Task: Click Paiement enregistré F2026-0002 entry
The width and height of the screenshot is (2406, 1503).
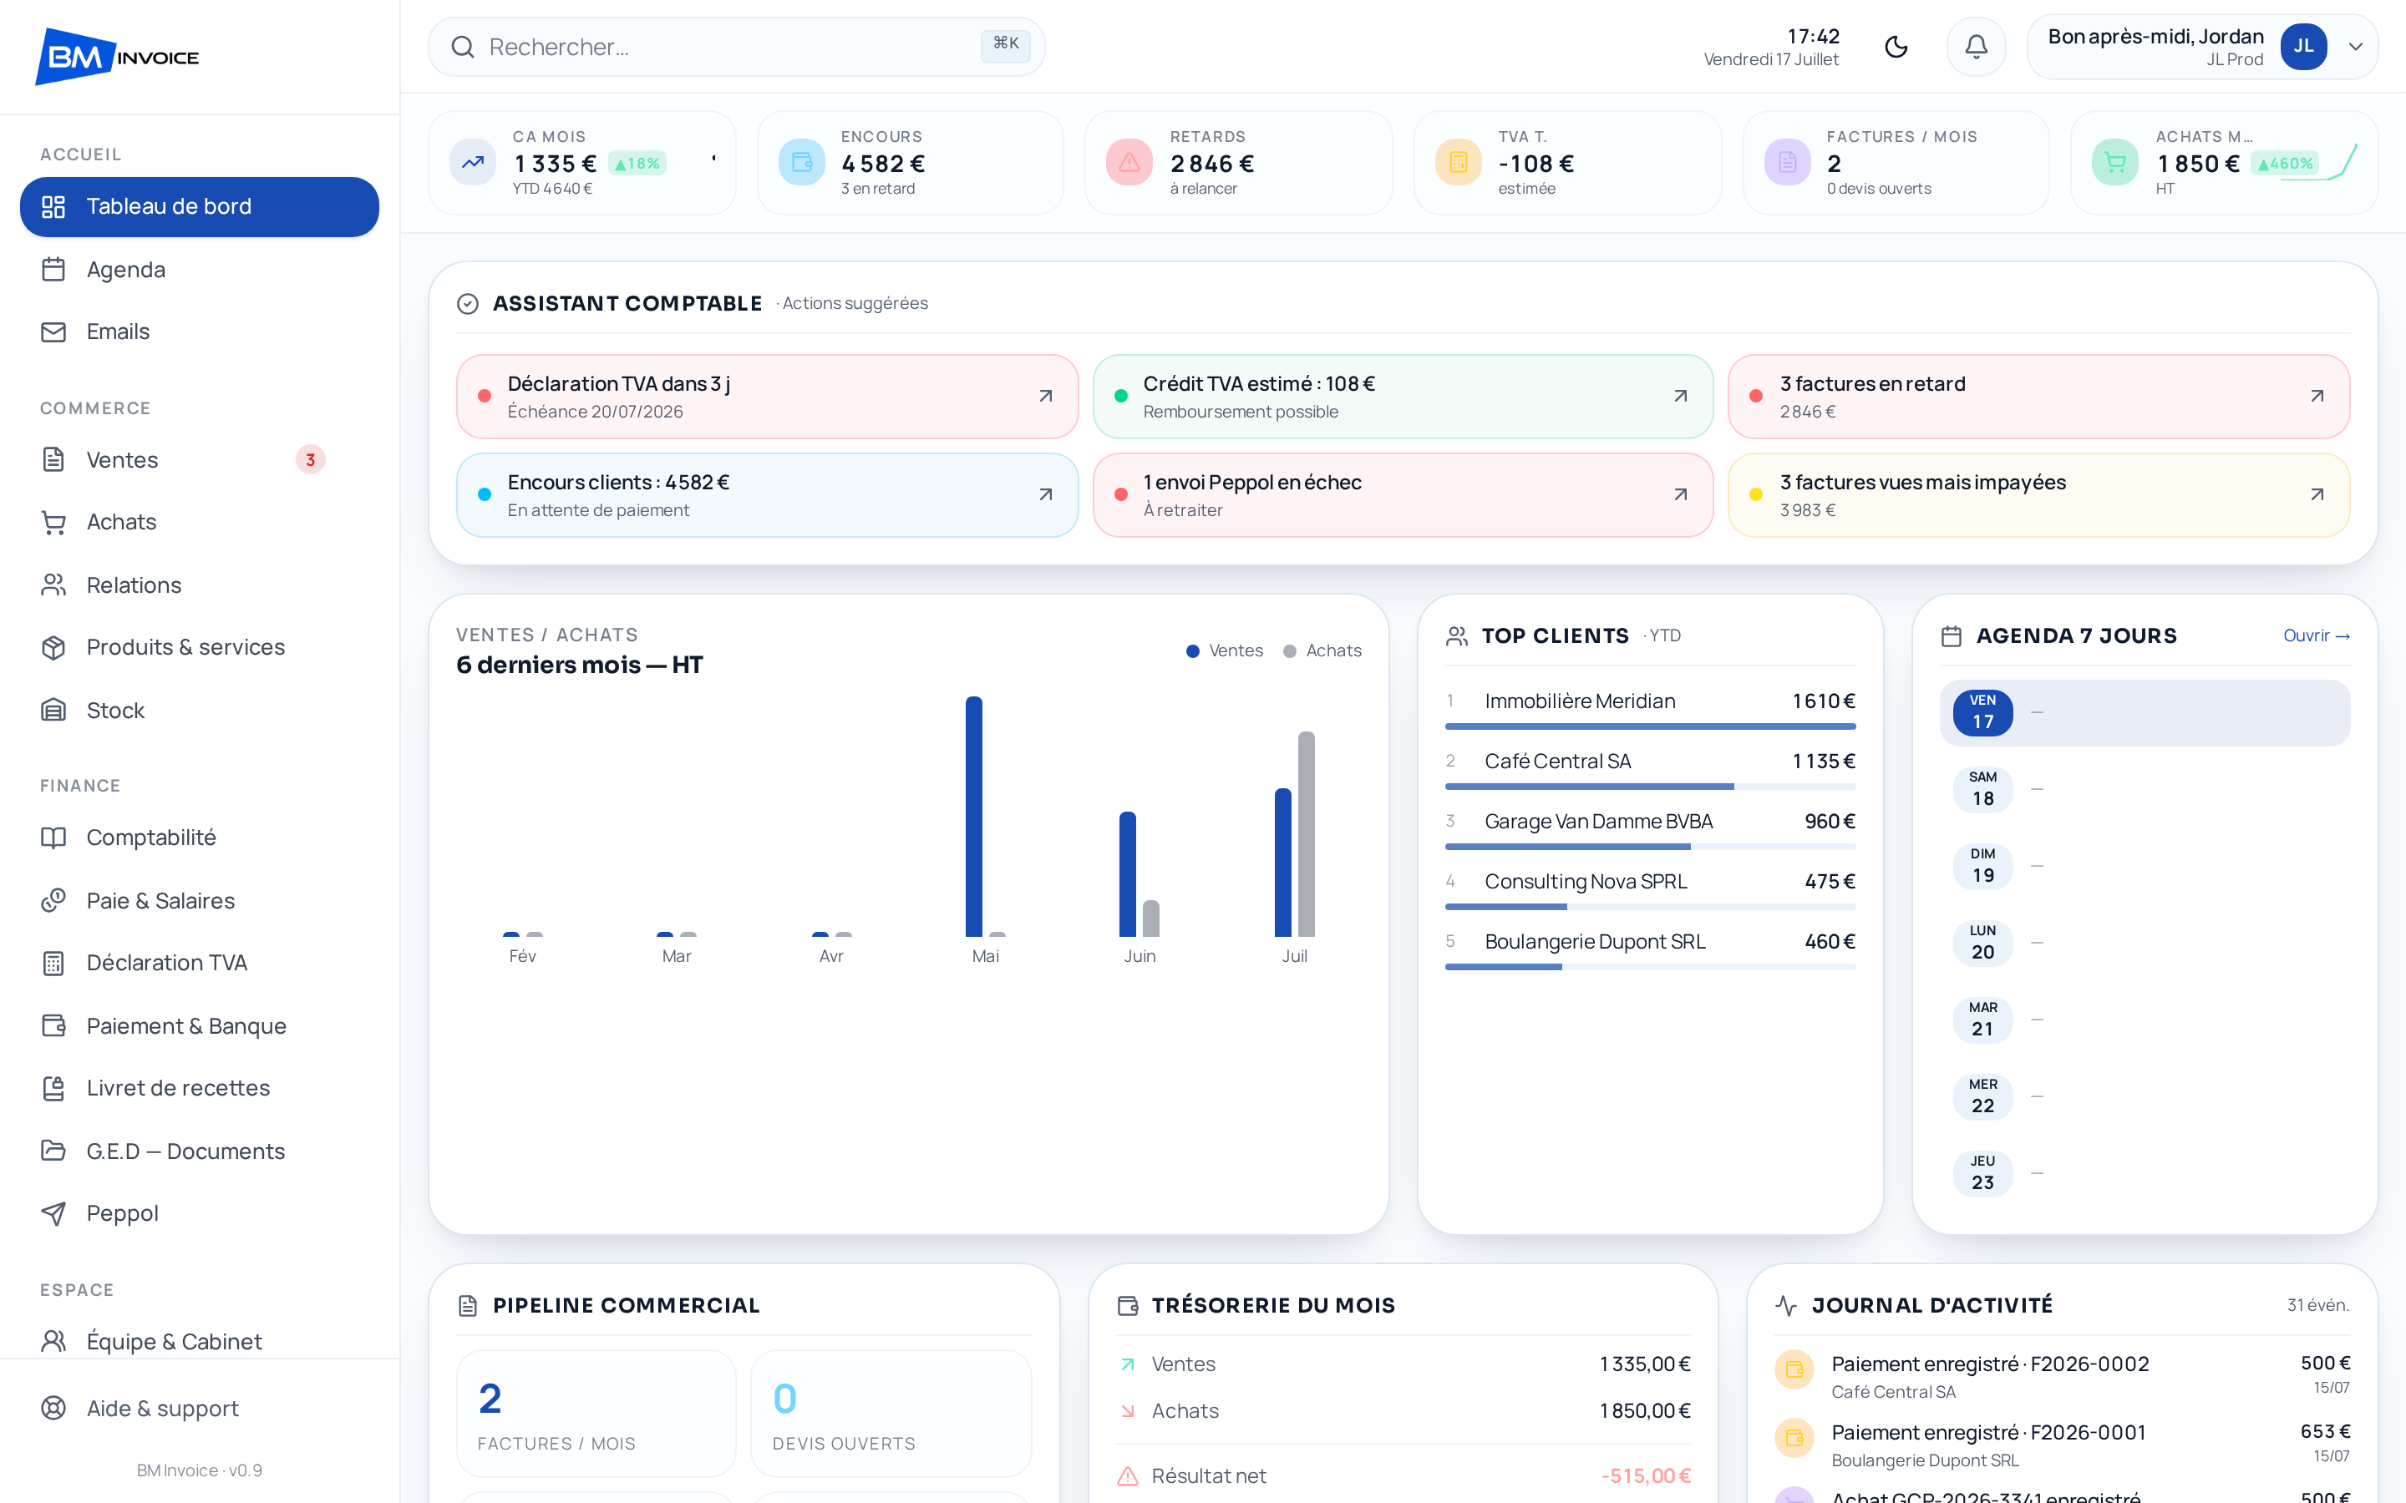Action: 2062,1376
